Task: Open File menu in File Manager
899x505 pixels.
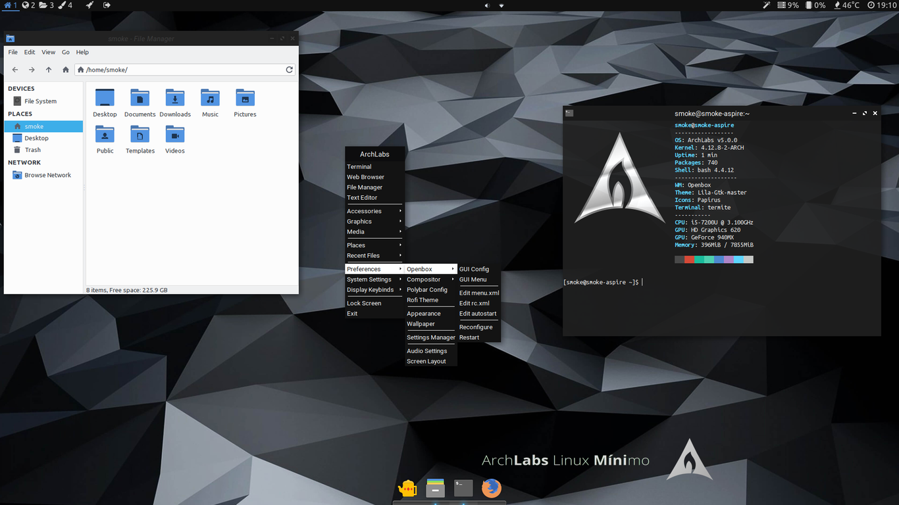Action: click(13, 52)
